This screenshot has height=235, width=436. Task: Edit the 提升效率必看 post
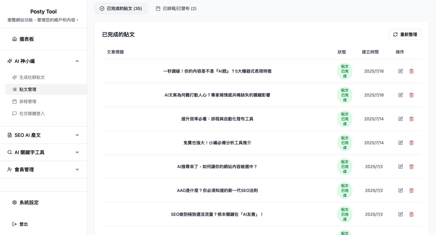401,119
